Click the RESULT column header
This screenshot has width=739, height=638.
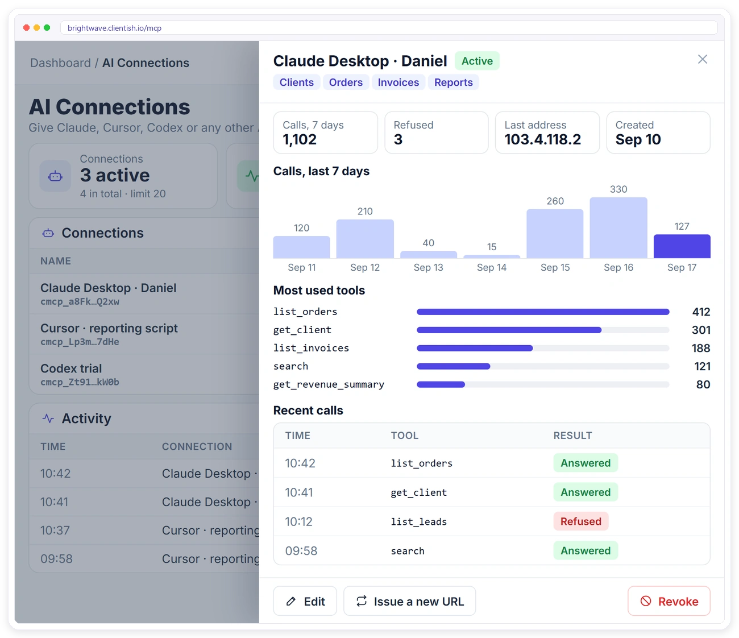click(573, 436)
